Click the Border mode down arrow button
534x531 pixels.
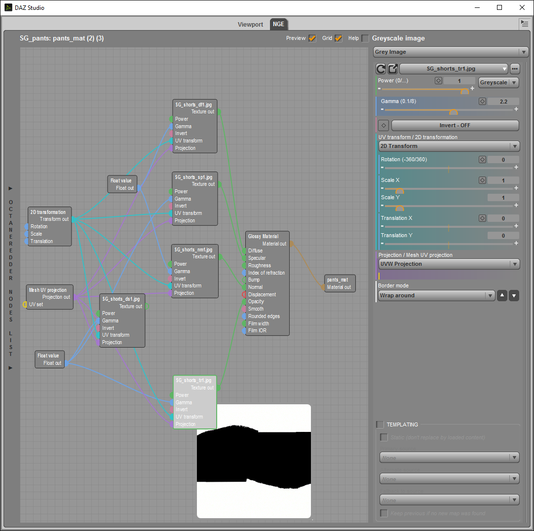click(x=514, y=296)
